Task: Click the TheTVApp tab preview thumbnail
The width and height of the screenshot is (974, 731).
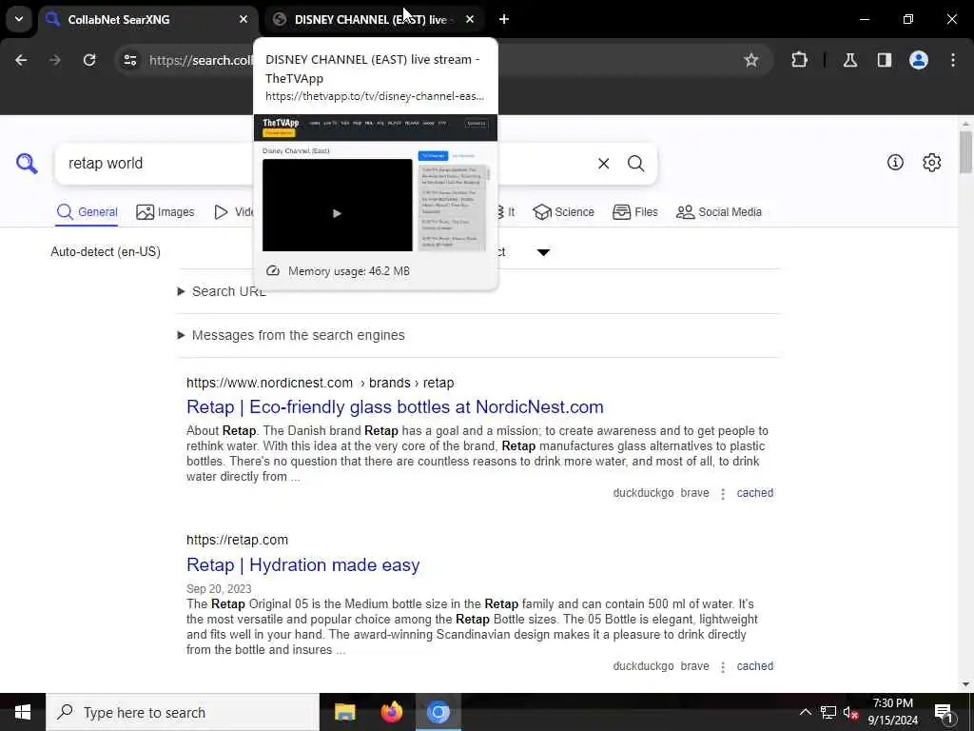Action: 376,184
